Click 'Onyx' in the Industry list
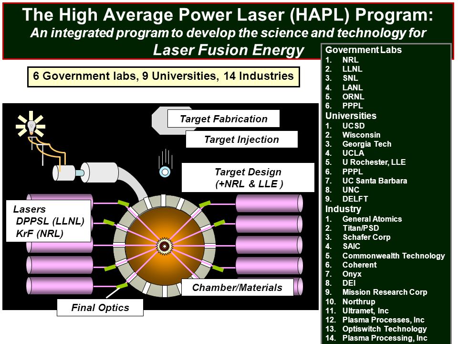The image size is (458, 344). [352, 274]
